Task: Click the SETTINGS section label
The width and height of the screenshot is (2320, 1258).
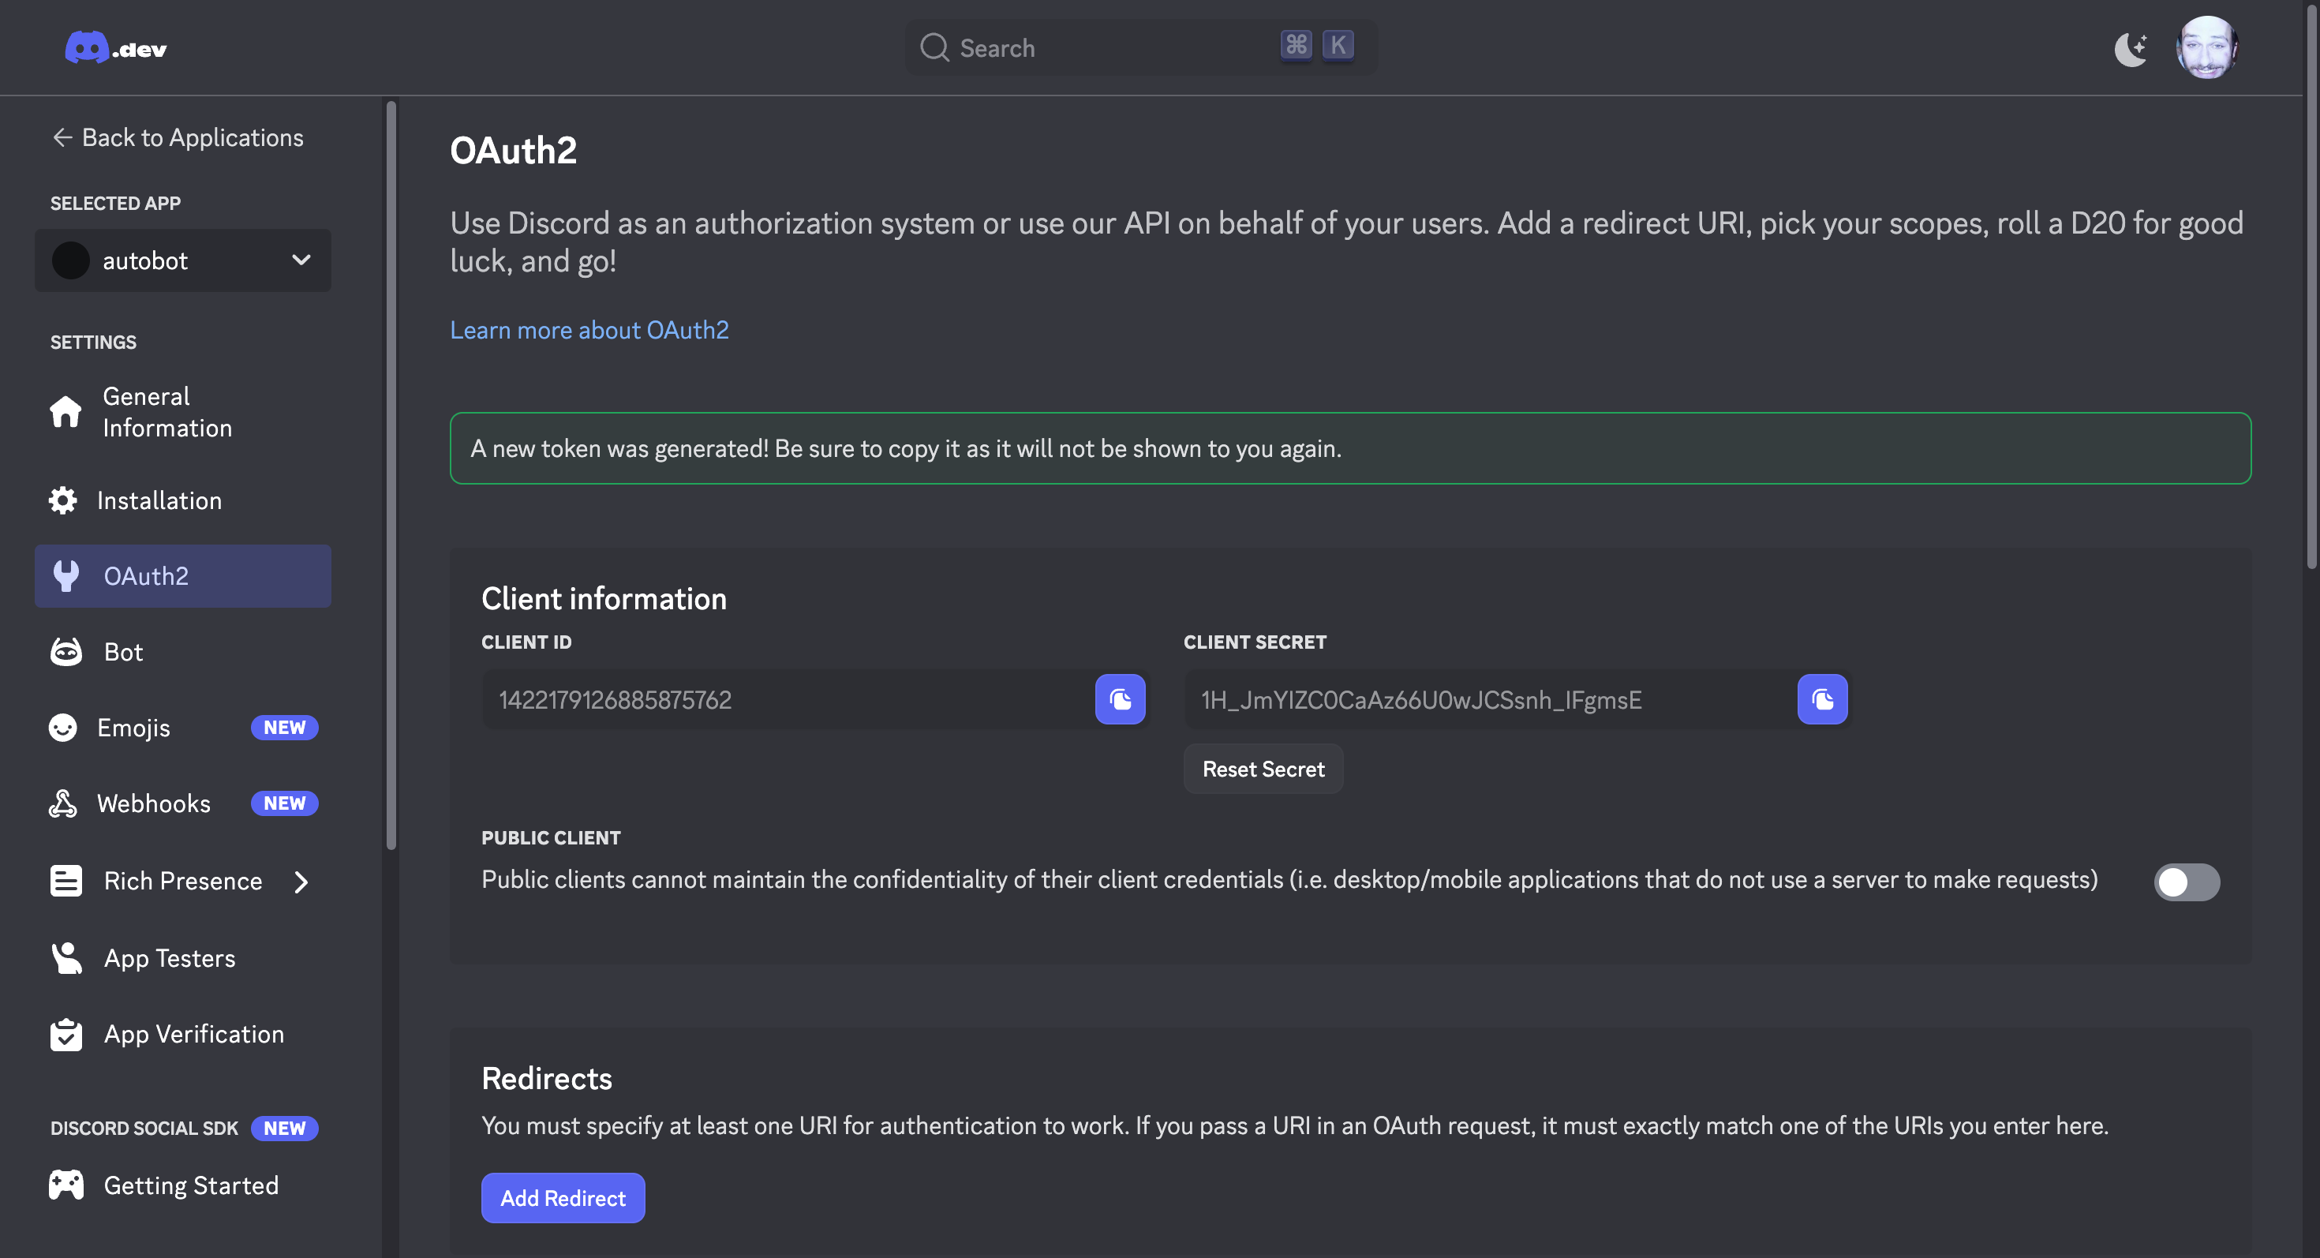Action: (93, 343)
